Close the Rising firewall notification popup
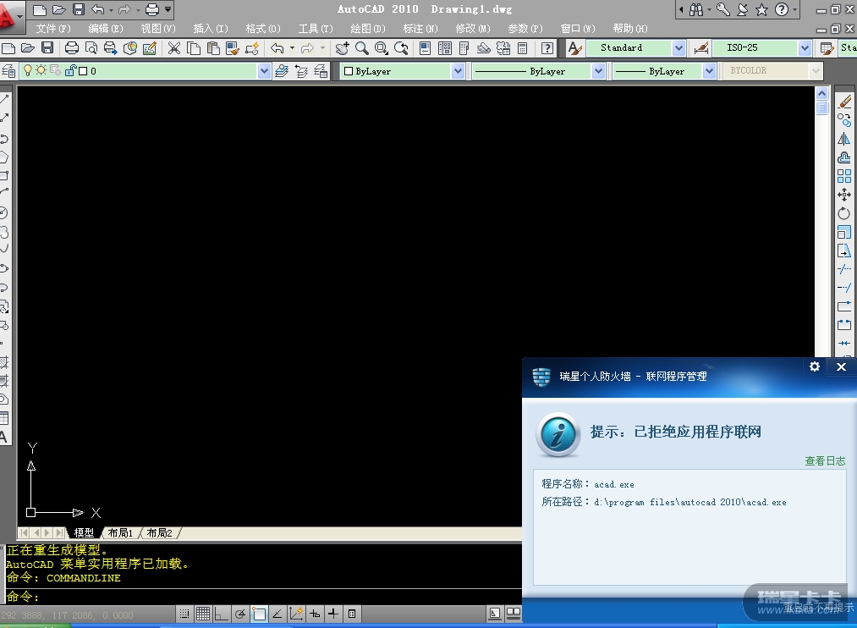Screen dimensions: 857x628 [x=841, y=366]
